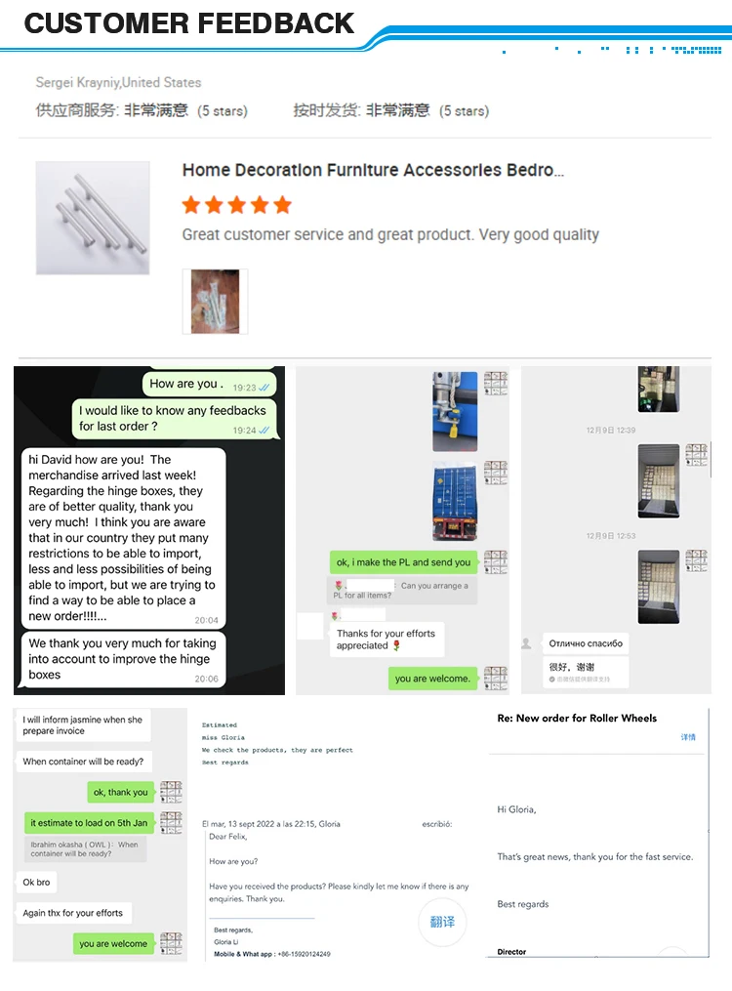Viewport: 732px width, 991px height.
Task: Click the quoted 'When container will be ready?' reply
Action: 85,848
